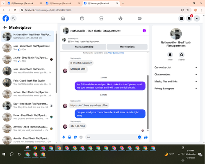Open Jose 2bed 1bath Flat/Apartment chat
The height and width of the screenshot is (164, 205).
(x=27, y=48)
